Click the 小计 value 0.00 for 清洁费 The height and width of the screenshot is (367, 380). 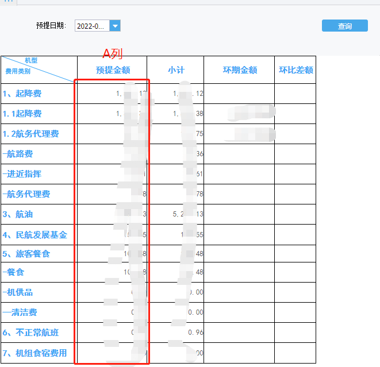coord(195,312)
